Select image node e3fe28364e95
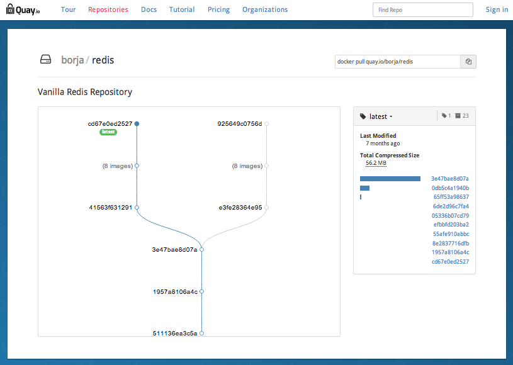Screen dimensions: 513x365 point(266,208)
